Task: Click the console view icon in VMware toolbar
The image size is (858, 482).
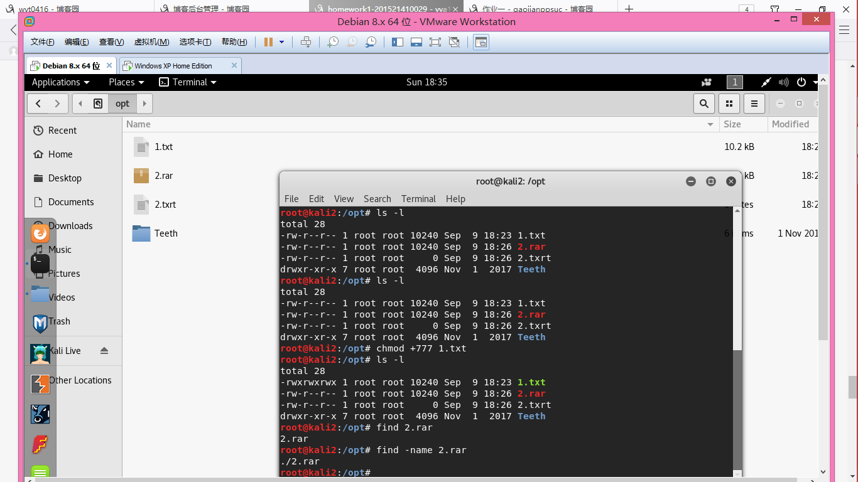Action: pyautogui.click(x=481, y=42)
